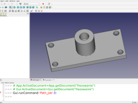This screenshot has width=138, height=104.
Task: Open the Path workbench selector dropdown
Action: pyautogui.click(x=32, y=4)
